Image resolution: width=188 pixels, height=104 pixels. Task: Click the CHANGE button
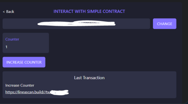(x=164, y=24)
